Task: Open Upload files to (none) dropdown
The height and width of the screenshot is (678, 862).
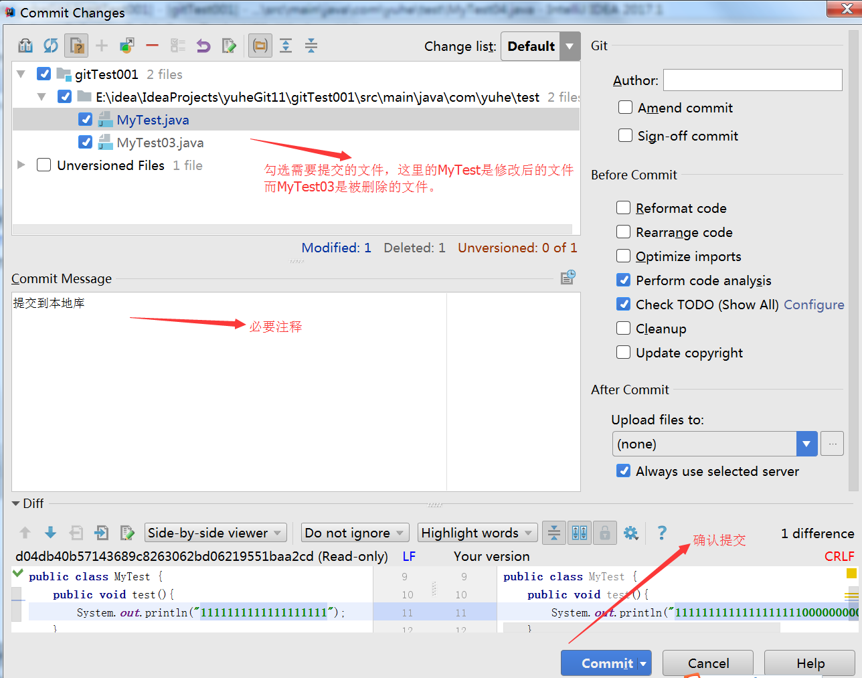Action: click(714, 444)
